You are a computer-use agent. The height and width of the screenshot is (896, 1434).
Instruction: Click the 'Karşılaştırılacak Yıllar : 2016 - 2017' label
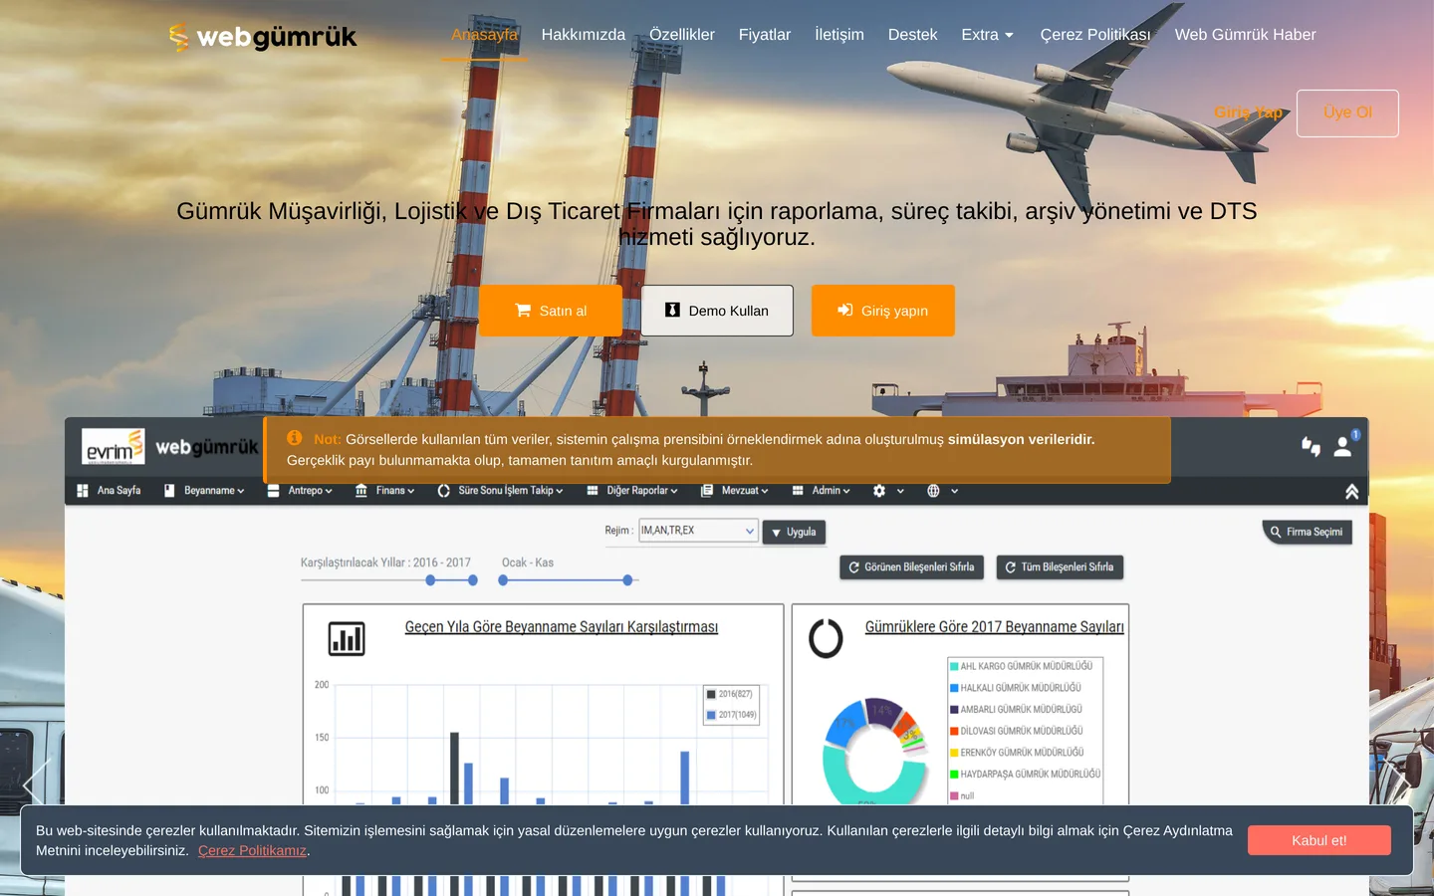coord(385,562)
